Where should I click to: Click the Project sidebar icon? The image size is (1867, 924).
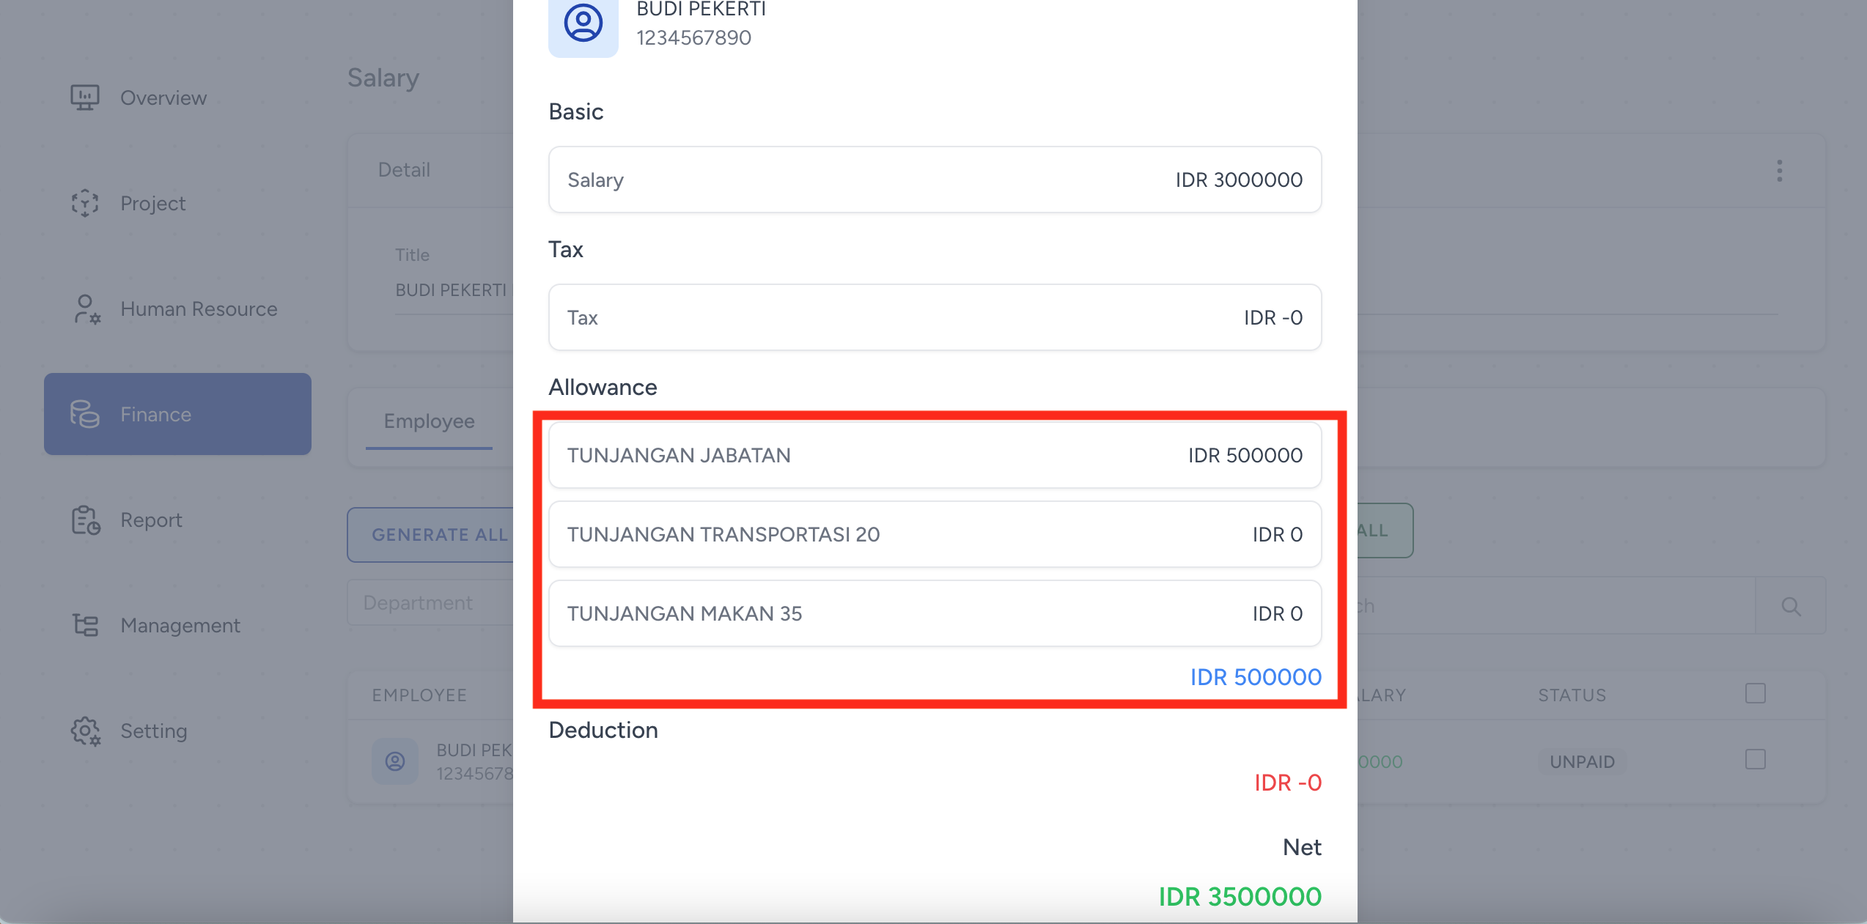click(x=85, y=203)
